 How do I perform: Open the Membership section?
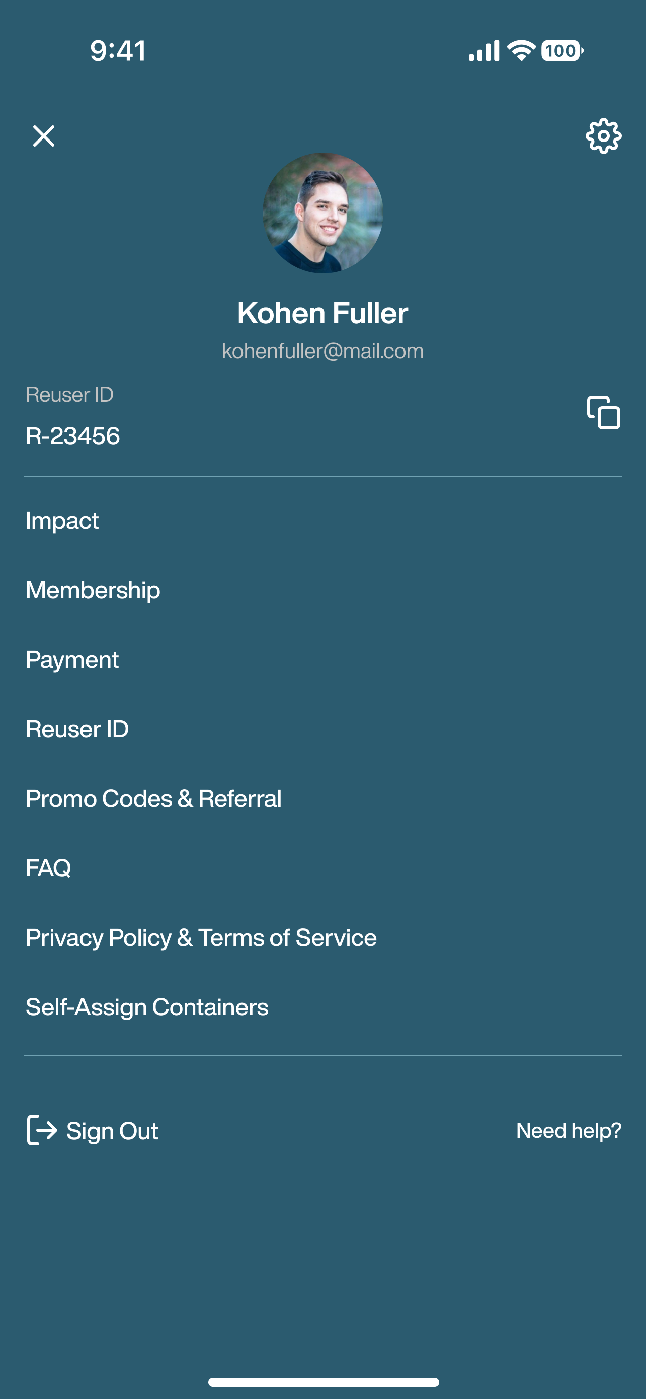tap(93, 590)
